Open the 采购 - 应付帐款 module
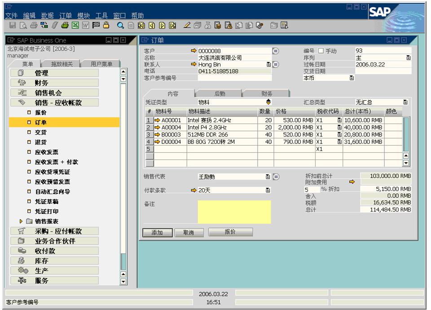The height and width of the screenshot is (310, 431). pyautogui.click(x=54, y=231)
